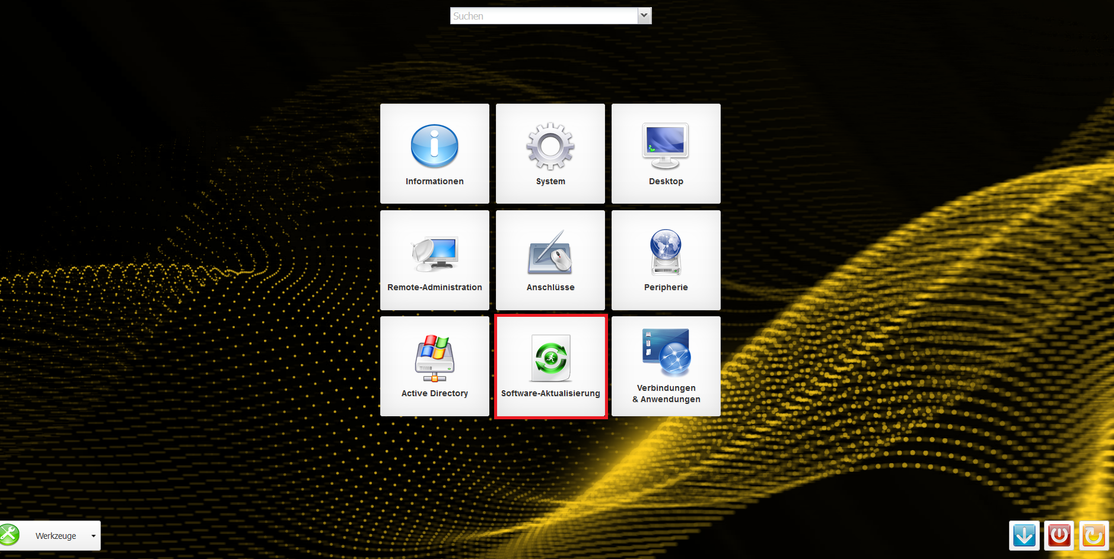
Task: Open the Anschlüsse tablet and mouse icon
Action: pos(550,253)
